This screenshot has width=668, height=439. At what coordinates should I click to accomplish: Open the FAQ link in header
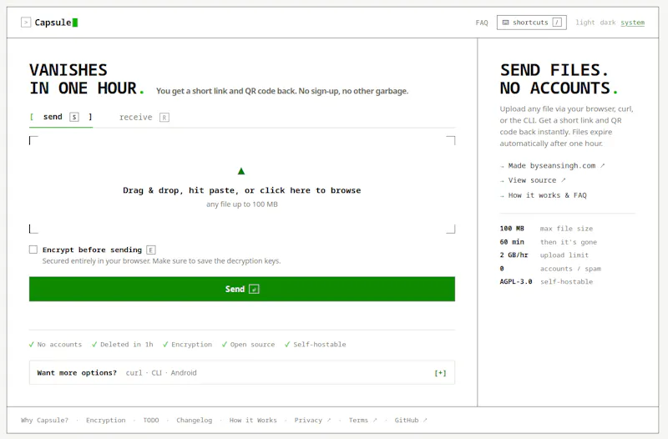482,23
